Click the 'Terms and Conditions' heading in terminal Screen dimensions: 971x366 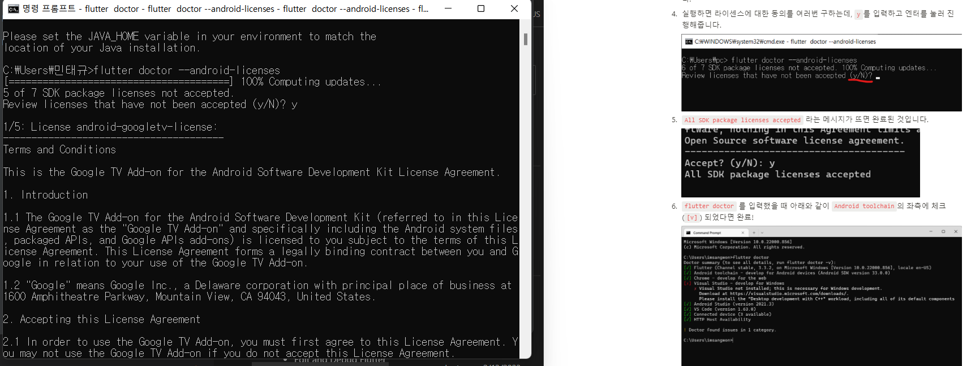coord(59,149)
